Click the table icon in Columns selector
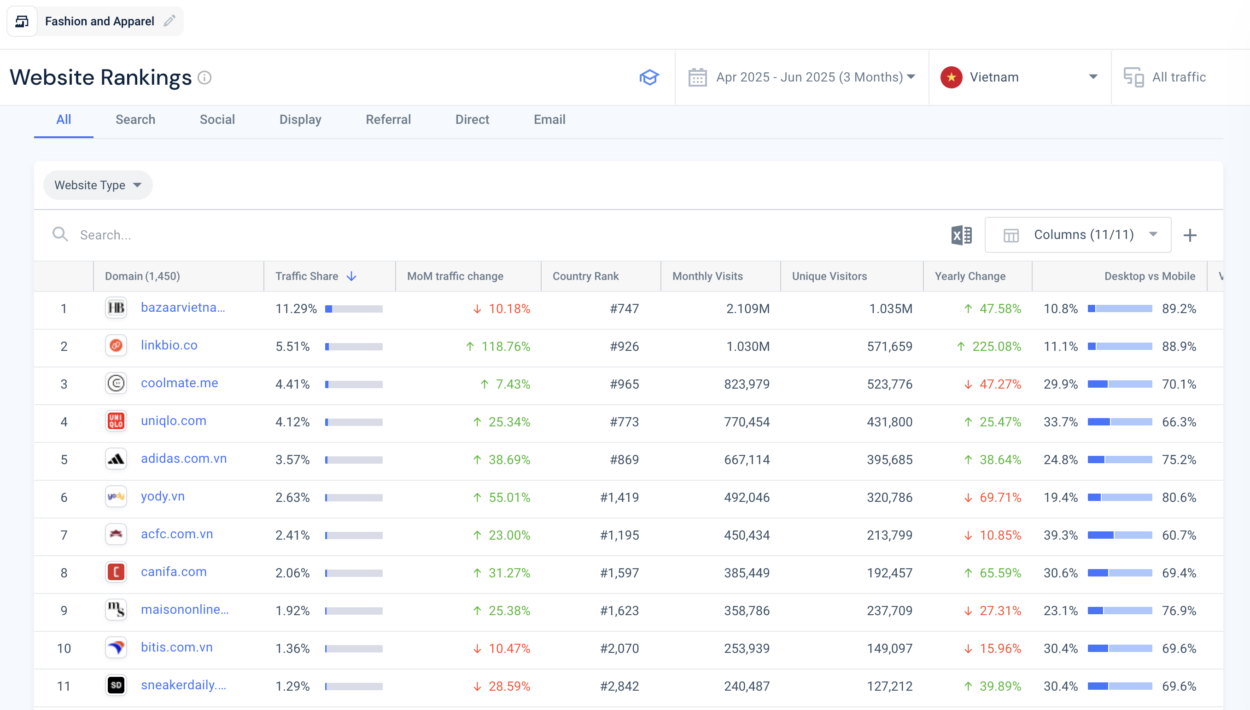1250x710 pixels. 1011,236
